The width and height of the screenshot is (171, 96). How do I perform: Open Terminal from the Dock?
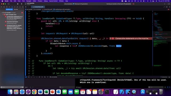click(107, 92)
